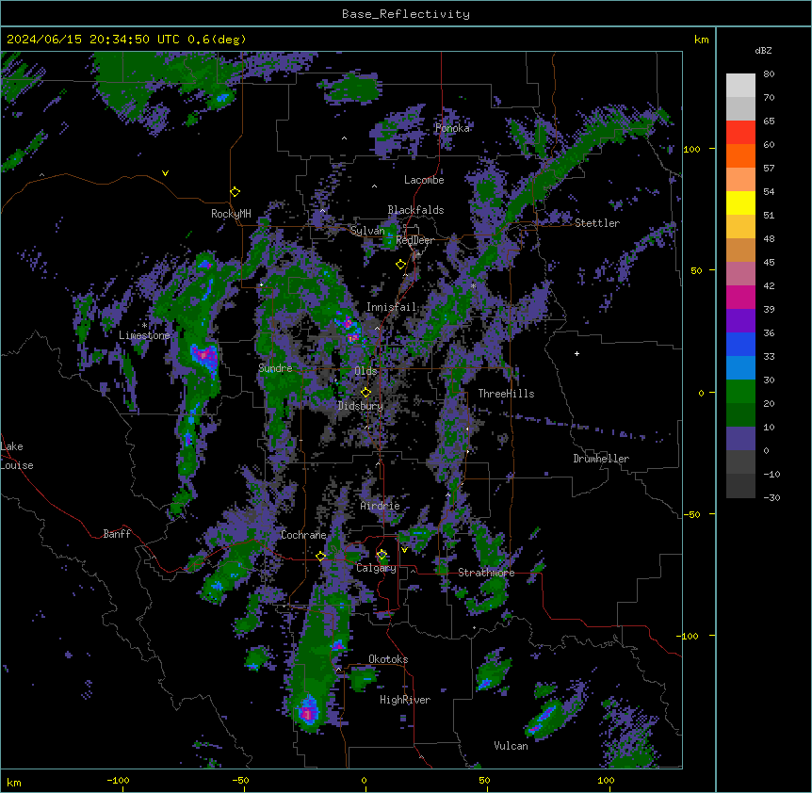Click the timestamp 2024/06/15 20:34:50 UTC
The width and height of the screenshot is (812, 793).
[x=93, y=40]
